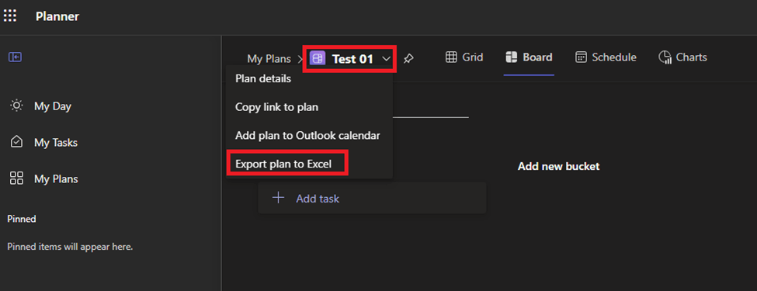Screen dimensions: 757x291
Task: Switch to the Grid view tab
Action: tap(464, 57)
